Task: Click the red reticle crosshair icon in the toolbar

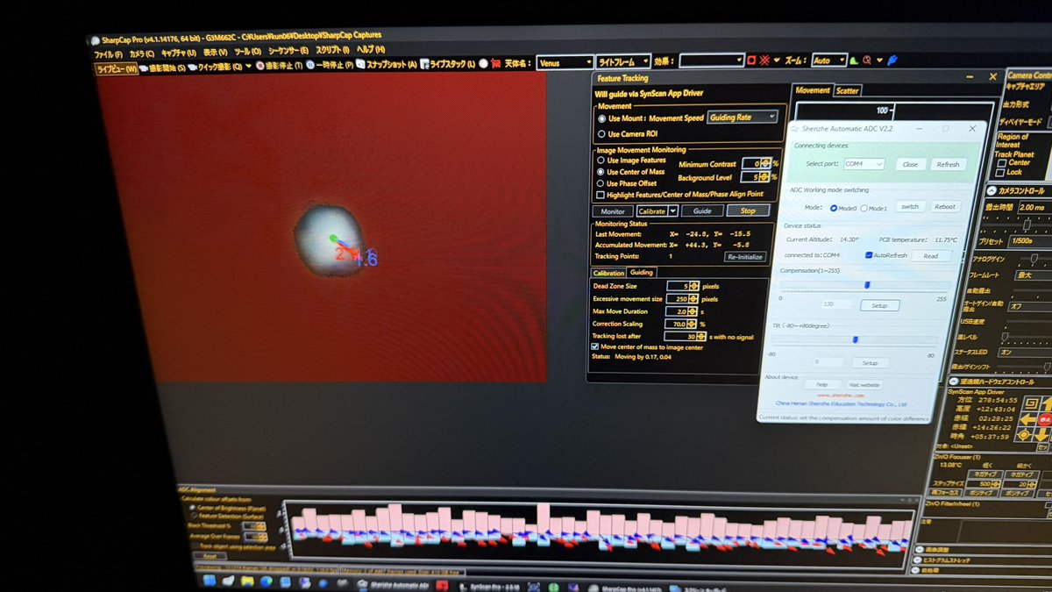Action: pos(764,61)
